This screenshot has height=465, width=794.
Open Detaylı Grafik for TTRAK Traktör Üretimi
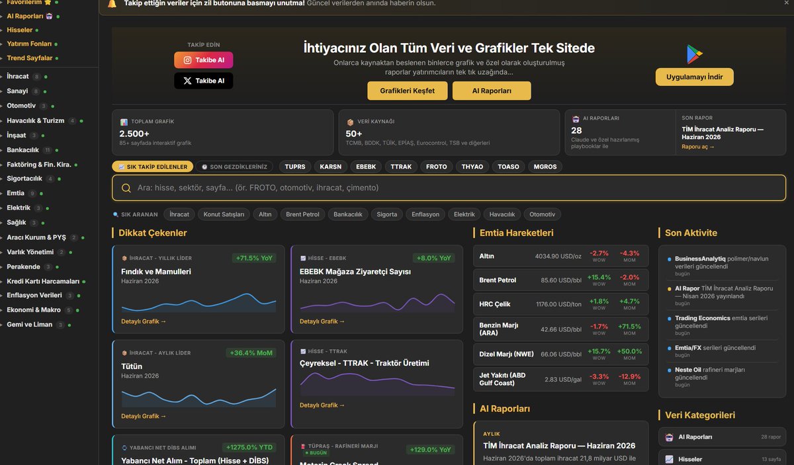pyautogui.click(x=322, y=405)
